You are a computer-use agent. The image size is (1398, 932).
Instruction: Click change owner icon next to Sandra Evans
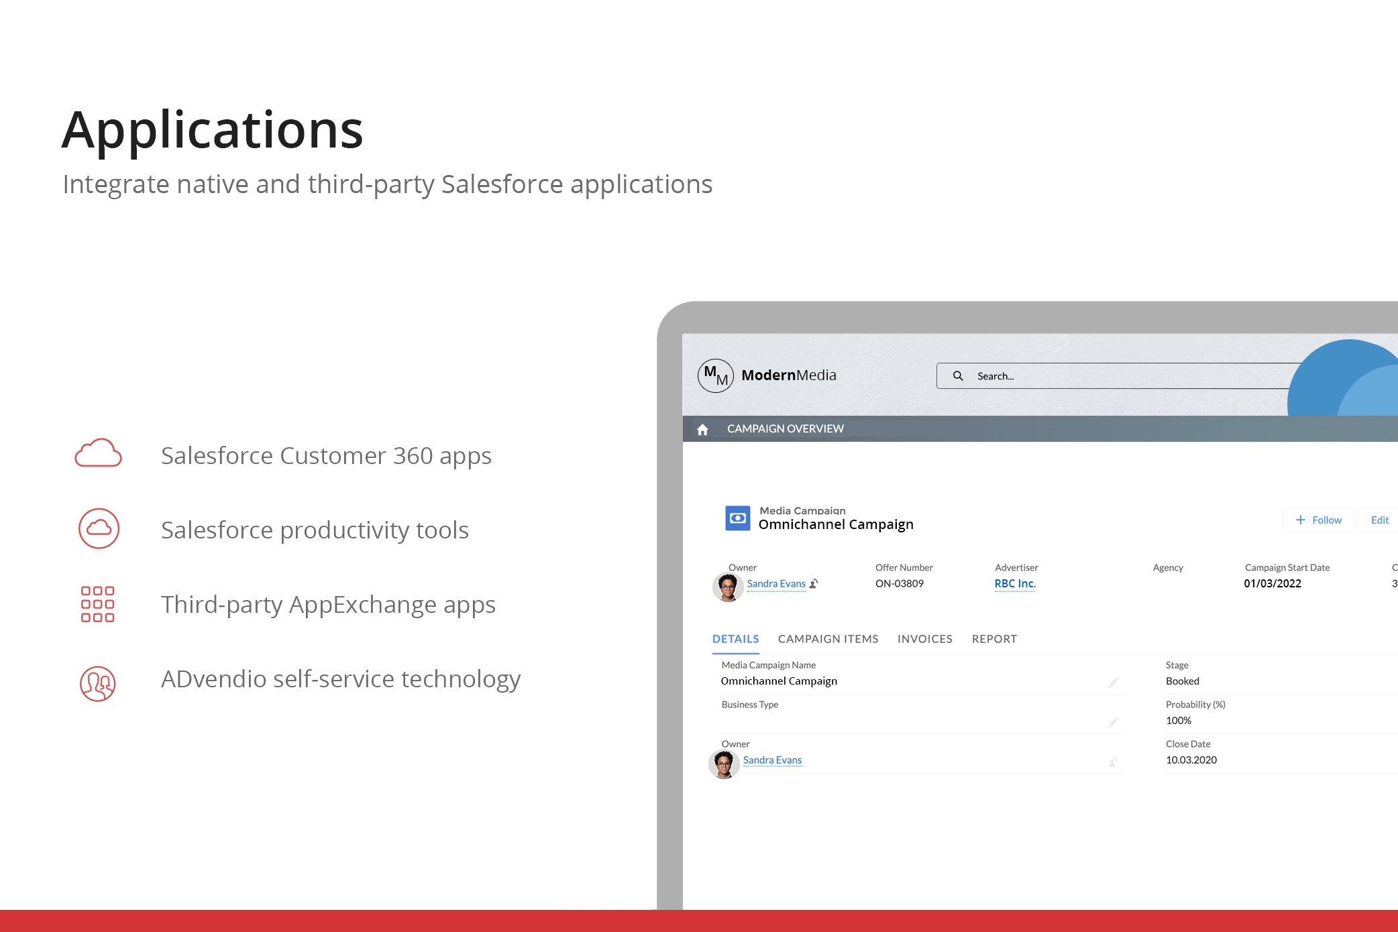pyautogui.click(x=814, y=584)
